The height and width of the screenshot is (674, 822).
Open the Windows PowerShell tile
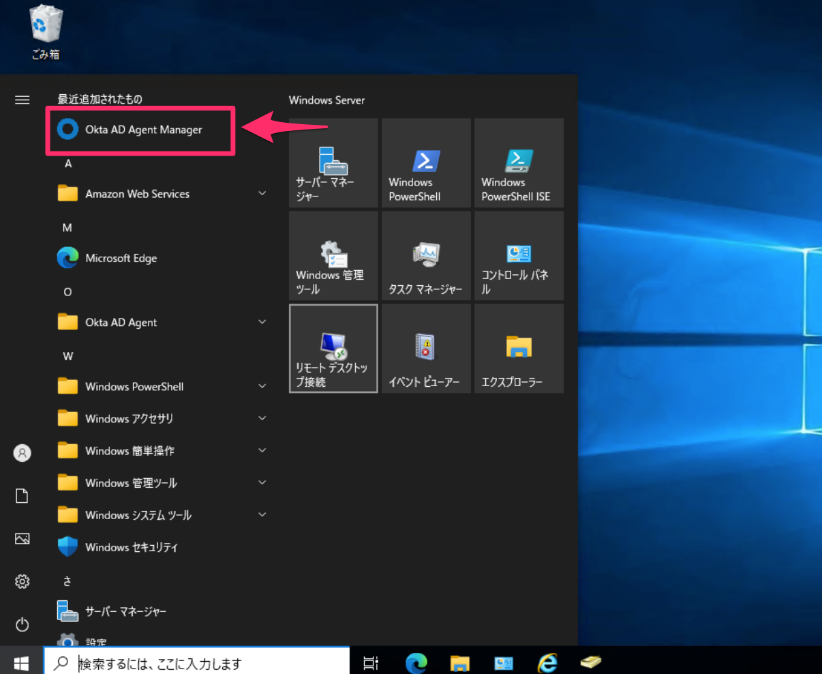click(426, 163)
